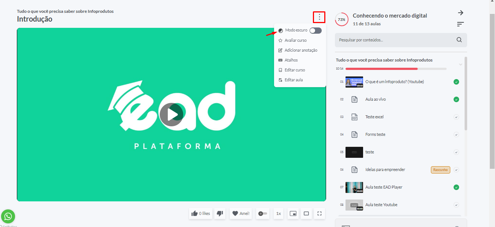Choose Adicionar anotação menu entry
This screenshot has width=495, height=227.
[298, 50]
